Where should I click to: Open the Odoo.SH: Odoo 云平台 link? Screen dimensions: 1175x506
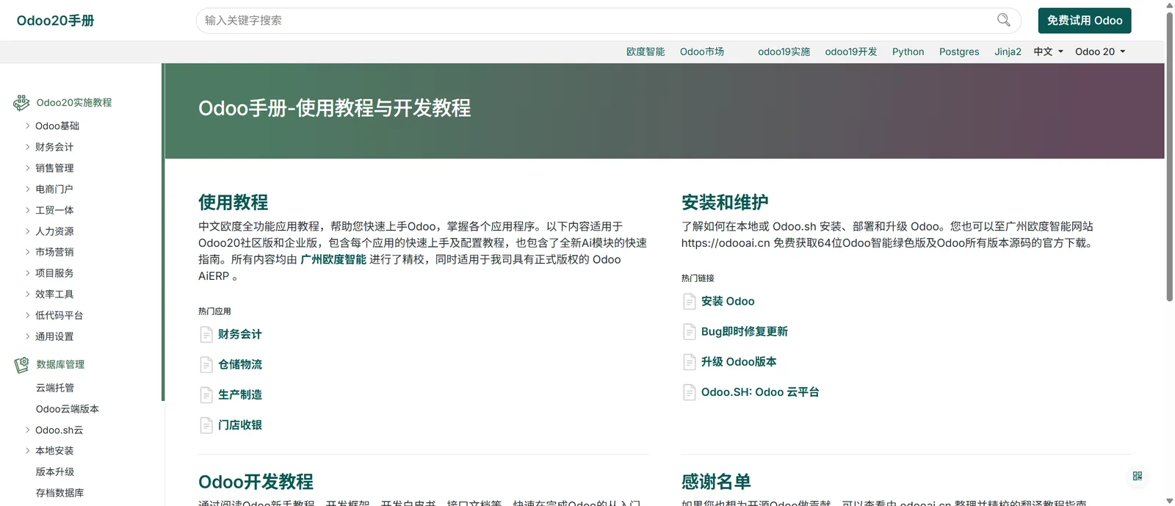coord(760,392)
